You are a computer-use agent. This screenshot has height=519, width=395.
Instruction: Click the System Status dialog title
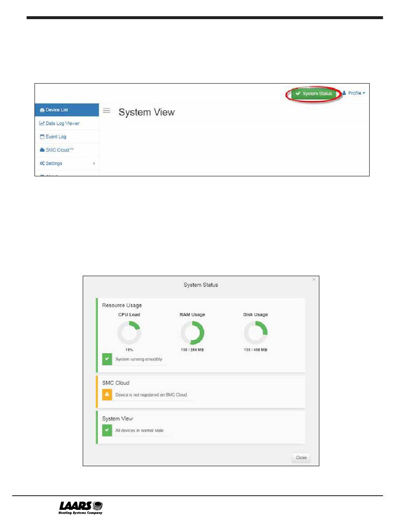coord(201,285)
